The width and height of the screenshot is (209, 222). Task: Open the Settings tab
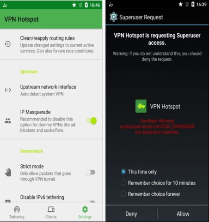coord(85,212)
